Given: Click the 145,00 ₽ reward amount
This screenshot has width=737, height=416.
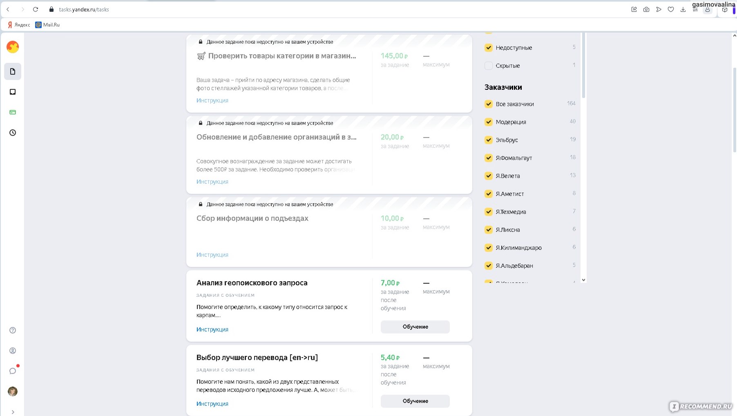Looking at the screenshot, I should click(394, 56).
